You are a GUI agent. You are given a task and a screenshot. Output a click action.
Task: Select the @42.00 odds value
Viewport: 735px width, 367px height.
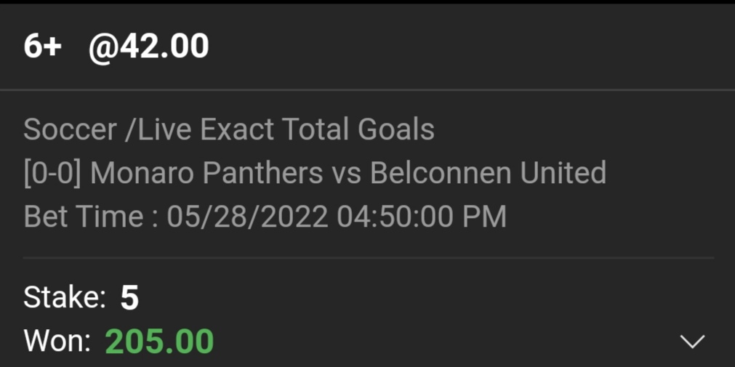coord(149,47)
